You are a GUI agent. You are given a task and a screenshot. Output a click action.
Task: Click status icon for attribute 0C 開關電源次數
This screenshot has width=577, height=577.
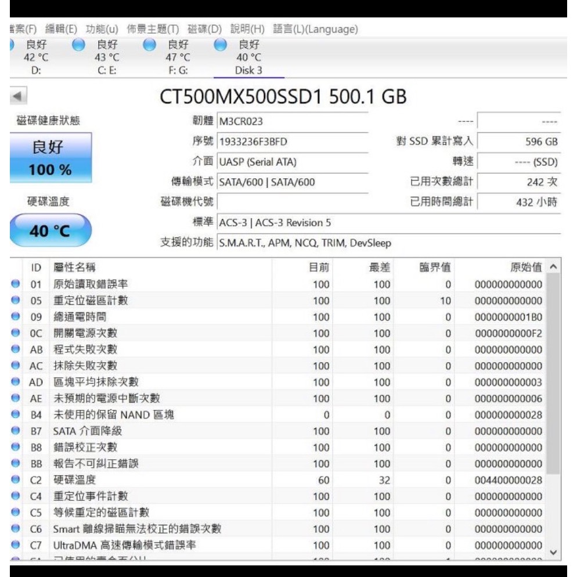(x=16, y=333)
